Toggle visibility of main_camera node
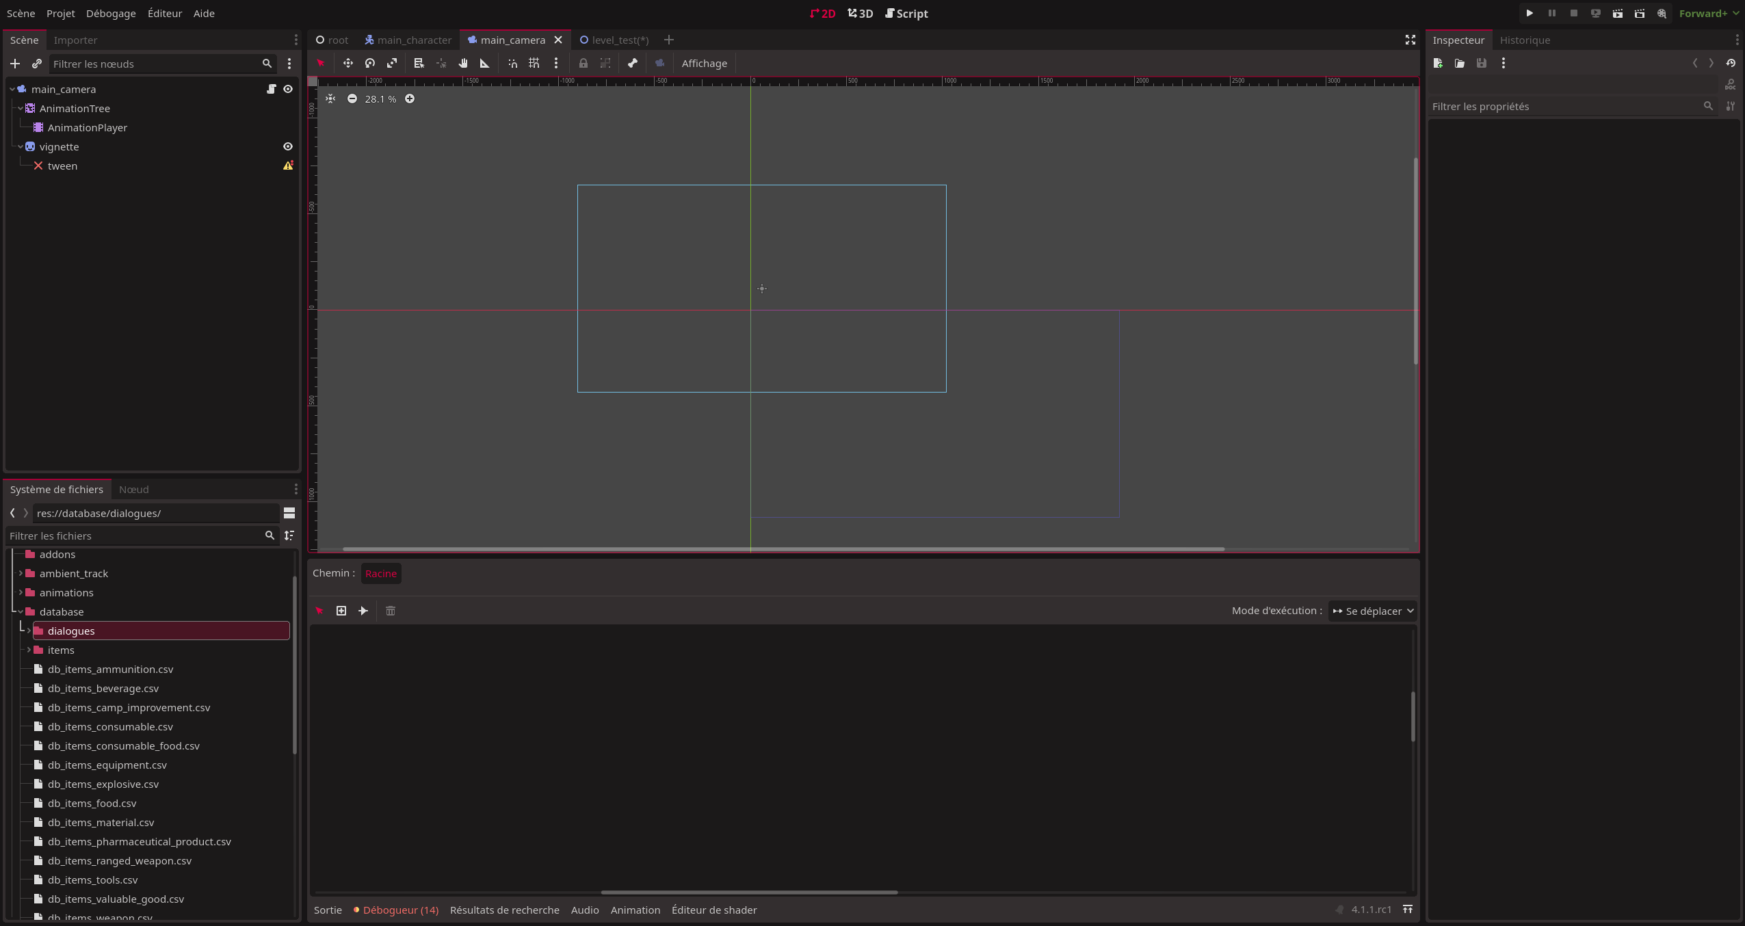The image size is (1745, 926). pos(287,89)
